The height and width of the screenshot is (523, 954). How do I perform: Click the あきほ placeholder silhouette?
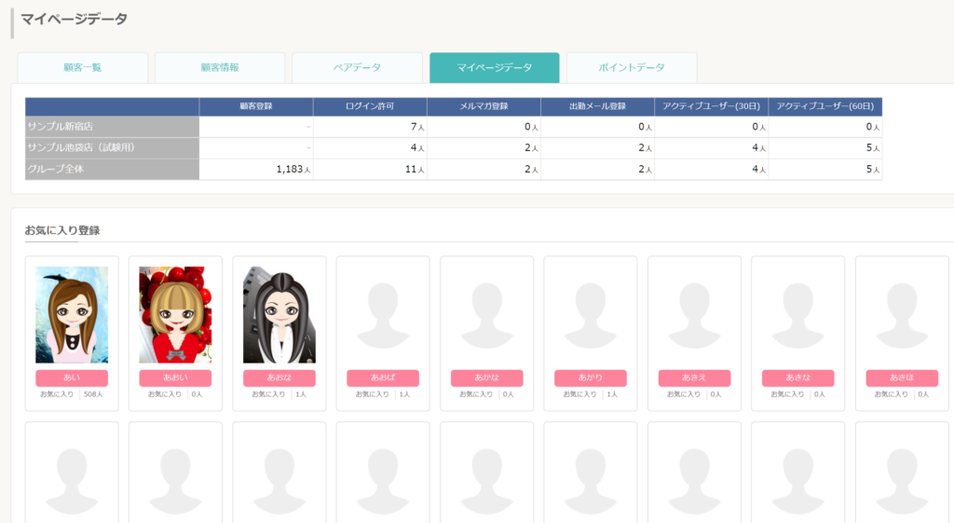click(902, 315)
